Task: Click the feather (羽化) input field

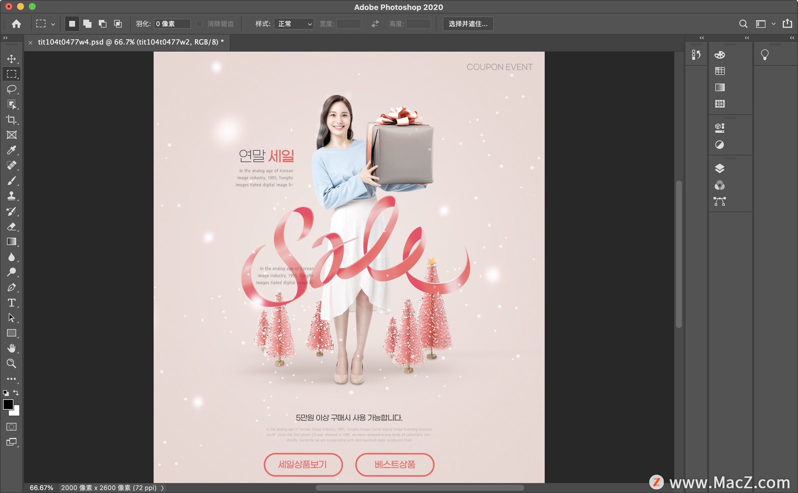Action: point(172,24)
